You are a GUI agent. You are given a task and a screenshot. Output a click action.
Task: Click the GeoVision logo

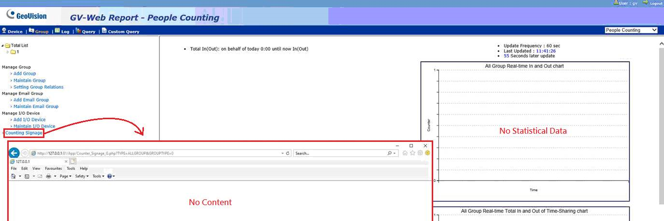pyautogui.click(x=27, y=15)
